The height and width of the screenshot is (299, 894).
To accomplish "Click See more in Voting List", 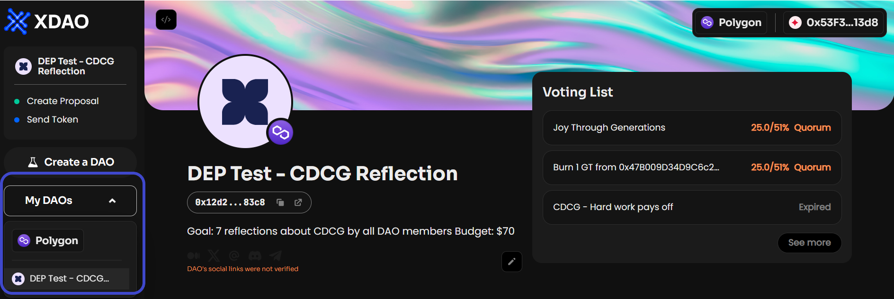I will pyautogui.click(x=809, y=243).
